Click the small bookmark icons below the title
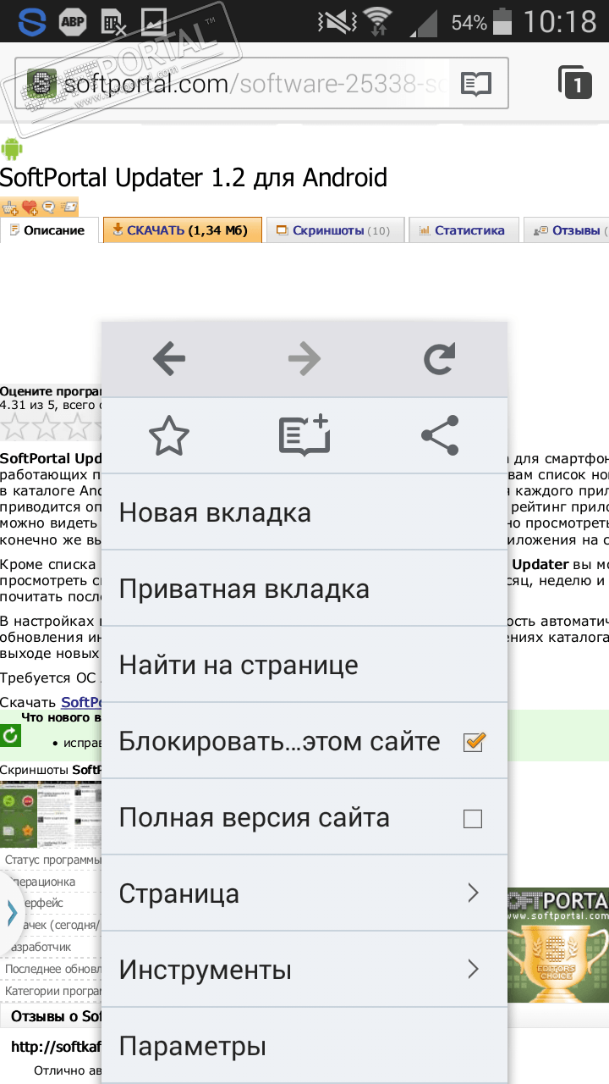 click(40, 207)
